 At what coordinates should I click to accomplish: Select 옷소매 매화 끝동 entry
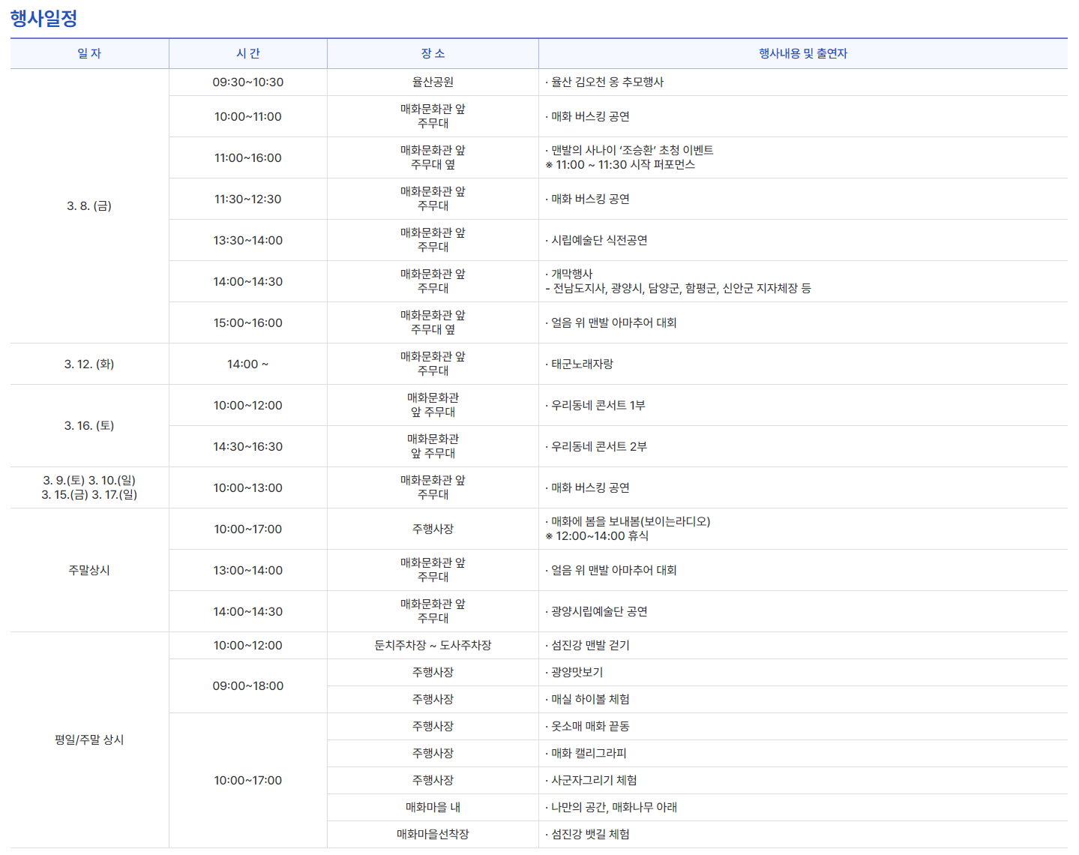click(x=588, y=726)
